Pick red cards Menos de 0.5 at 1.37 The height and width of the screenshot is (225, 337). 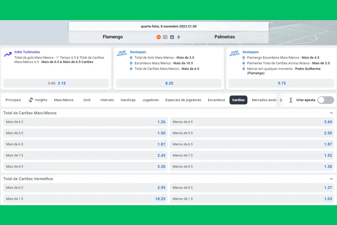coord(252,187)
